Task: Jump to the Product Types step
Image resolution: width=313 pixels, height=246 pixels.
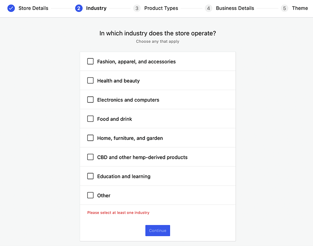Action: click(161, 8)
